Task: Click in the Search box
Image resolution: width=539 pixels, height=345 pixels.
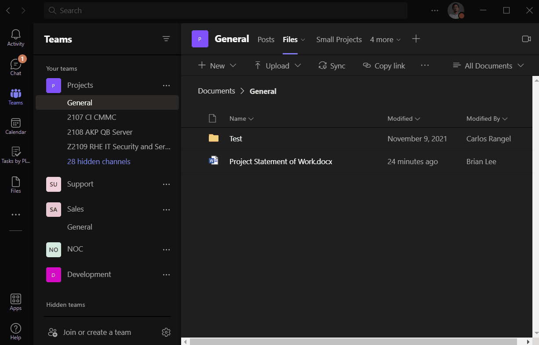Action: [x=226, y=11]
